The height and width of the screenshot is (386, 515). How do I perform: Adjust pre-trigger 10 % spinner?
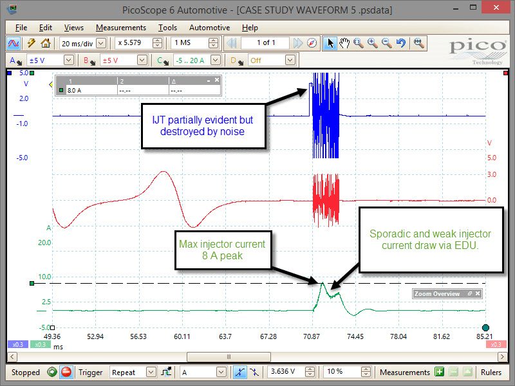point(366,372)
